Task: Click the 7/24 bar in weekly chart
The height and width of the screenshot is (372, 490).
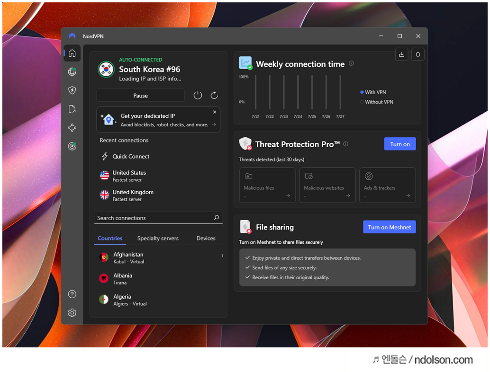Action: 298,92
